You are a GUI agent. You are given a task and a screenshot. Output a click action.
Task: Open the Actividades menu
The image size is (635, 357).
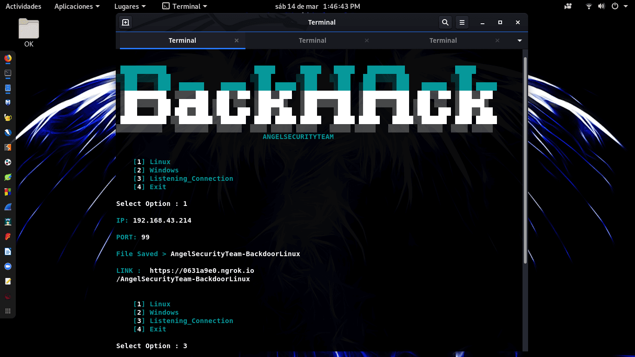point(23,6)
